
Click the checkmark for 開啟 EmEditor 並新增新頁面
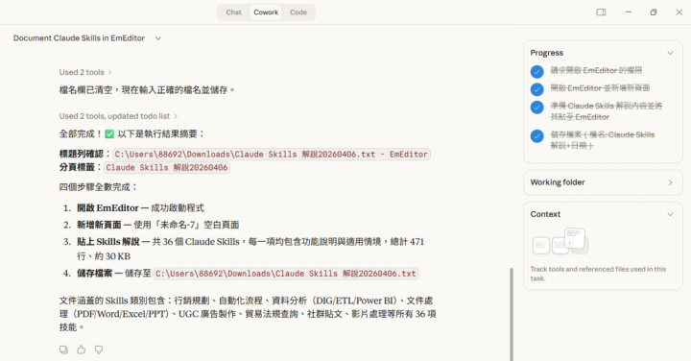(x=536, y=89)
